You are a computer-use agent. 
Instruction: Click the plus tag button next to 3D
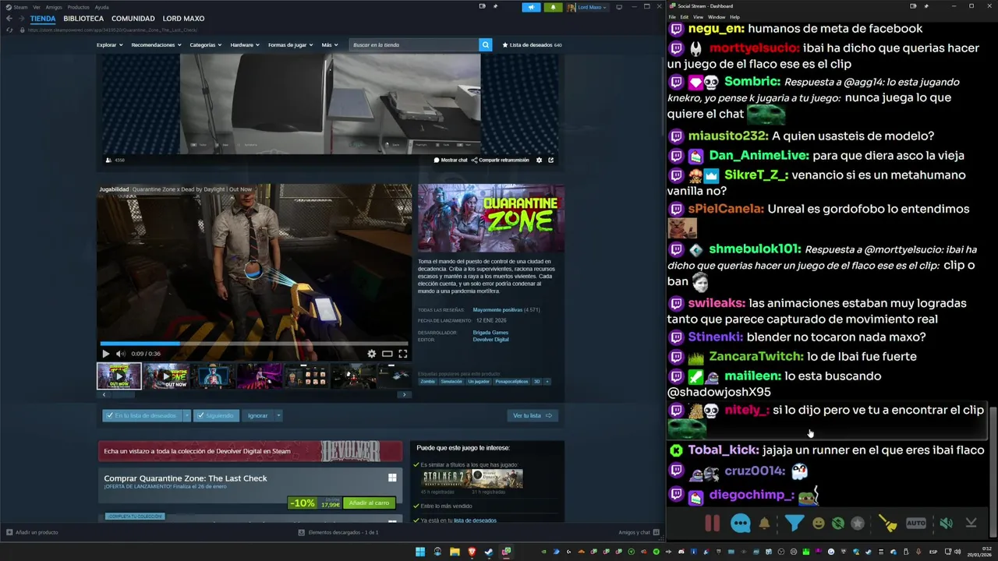547,382
